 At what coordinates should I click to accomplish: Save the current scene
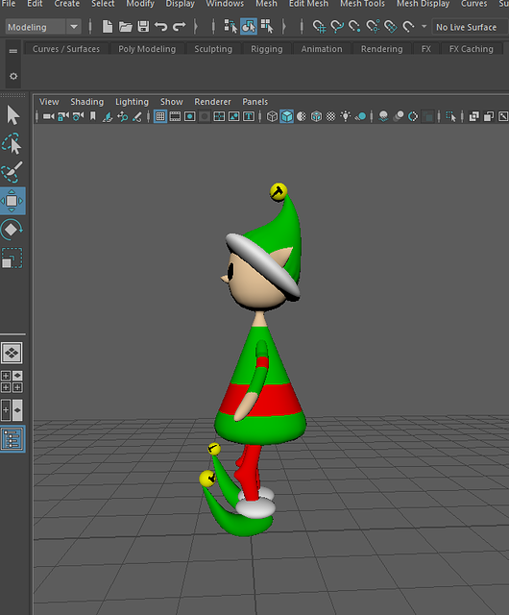[x=143, y=27]
